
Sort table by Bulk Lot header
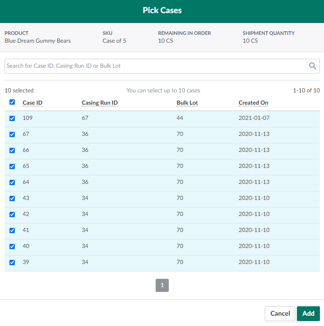187,103
